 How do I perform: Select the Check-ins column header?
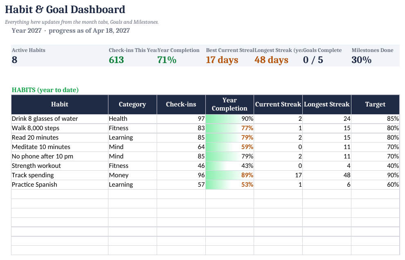point(181,104)
